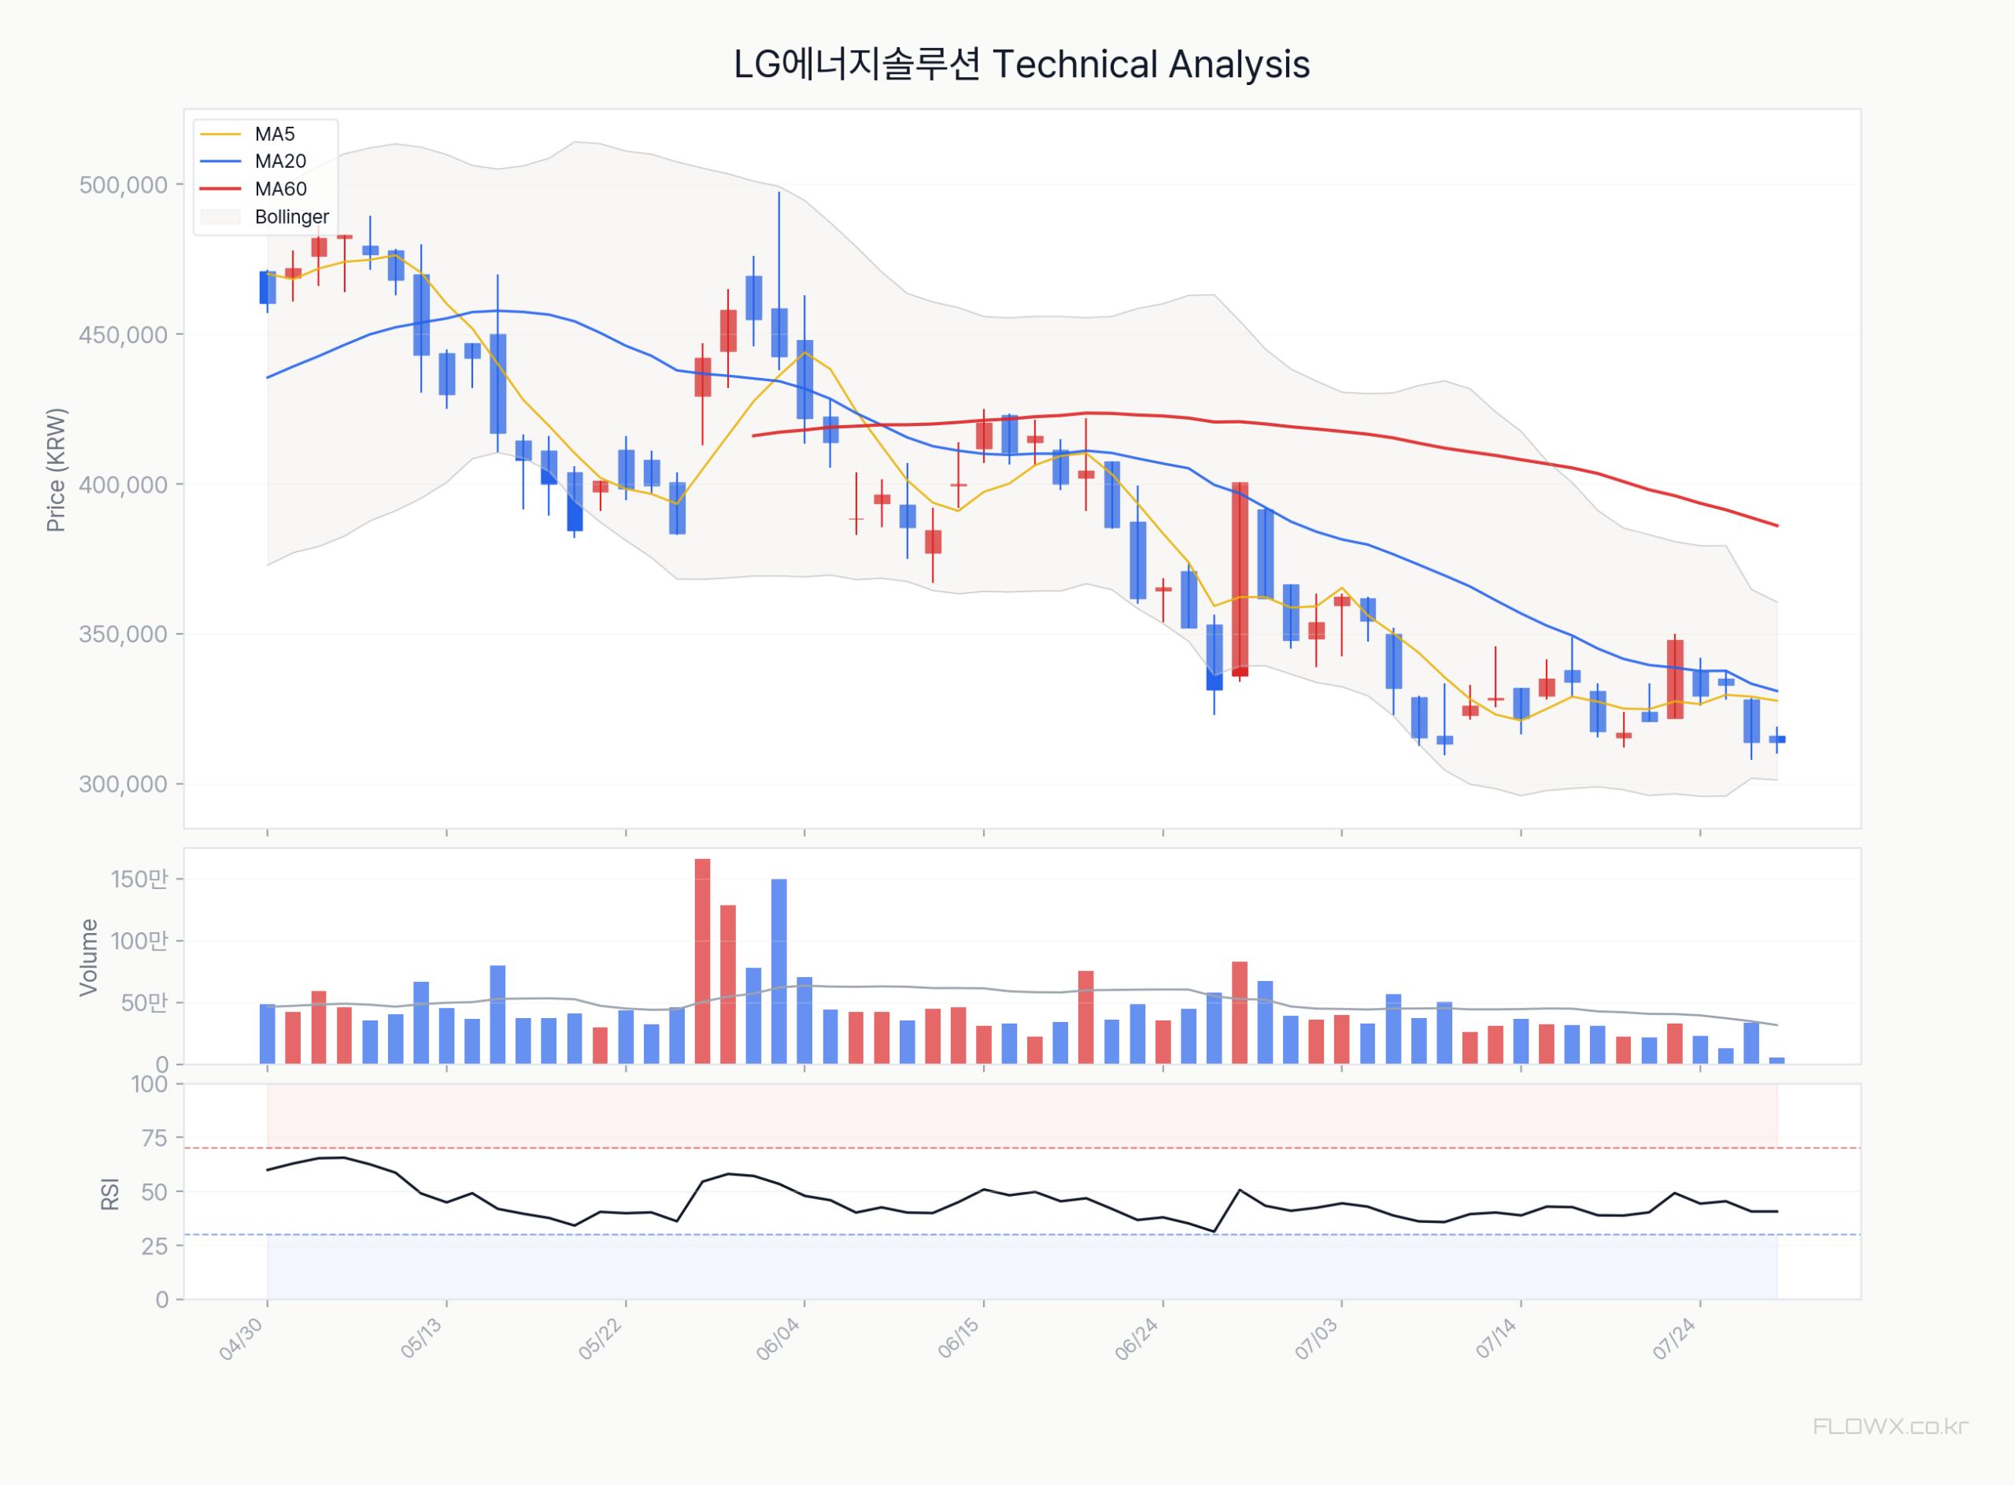Click the 450,000 price tick label

click(x=123, y=335)
